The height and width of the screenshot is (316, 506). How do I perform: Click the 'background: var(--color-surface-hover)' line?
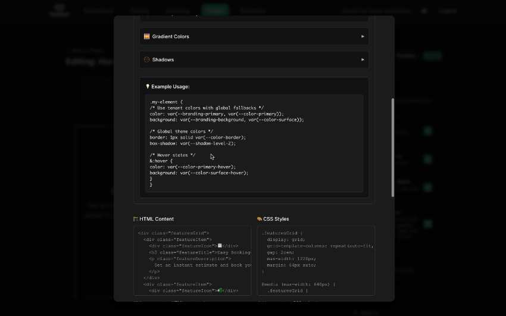[x=199, y=173]
